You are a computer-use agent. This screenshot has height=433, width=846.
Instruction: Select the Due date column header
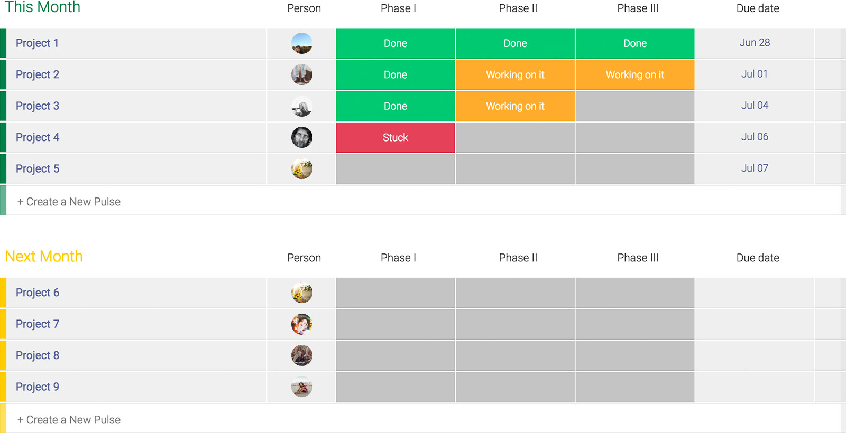pos(758,8)
